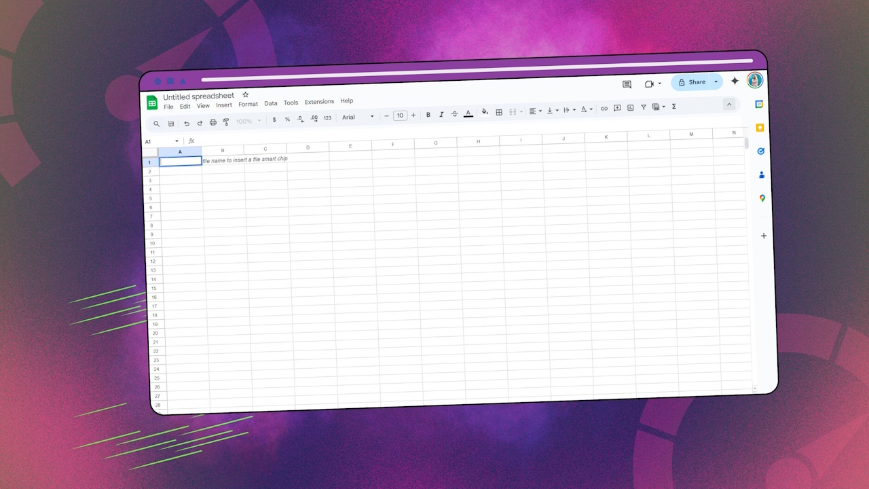869x489 pixels.
Task: Open the Insert menu
Action: [224, 105]
